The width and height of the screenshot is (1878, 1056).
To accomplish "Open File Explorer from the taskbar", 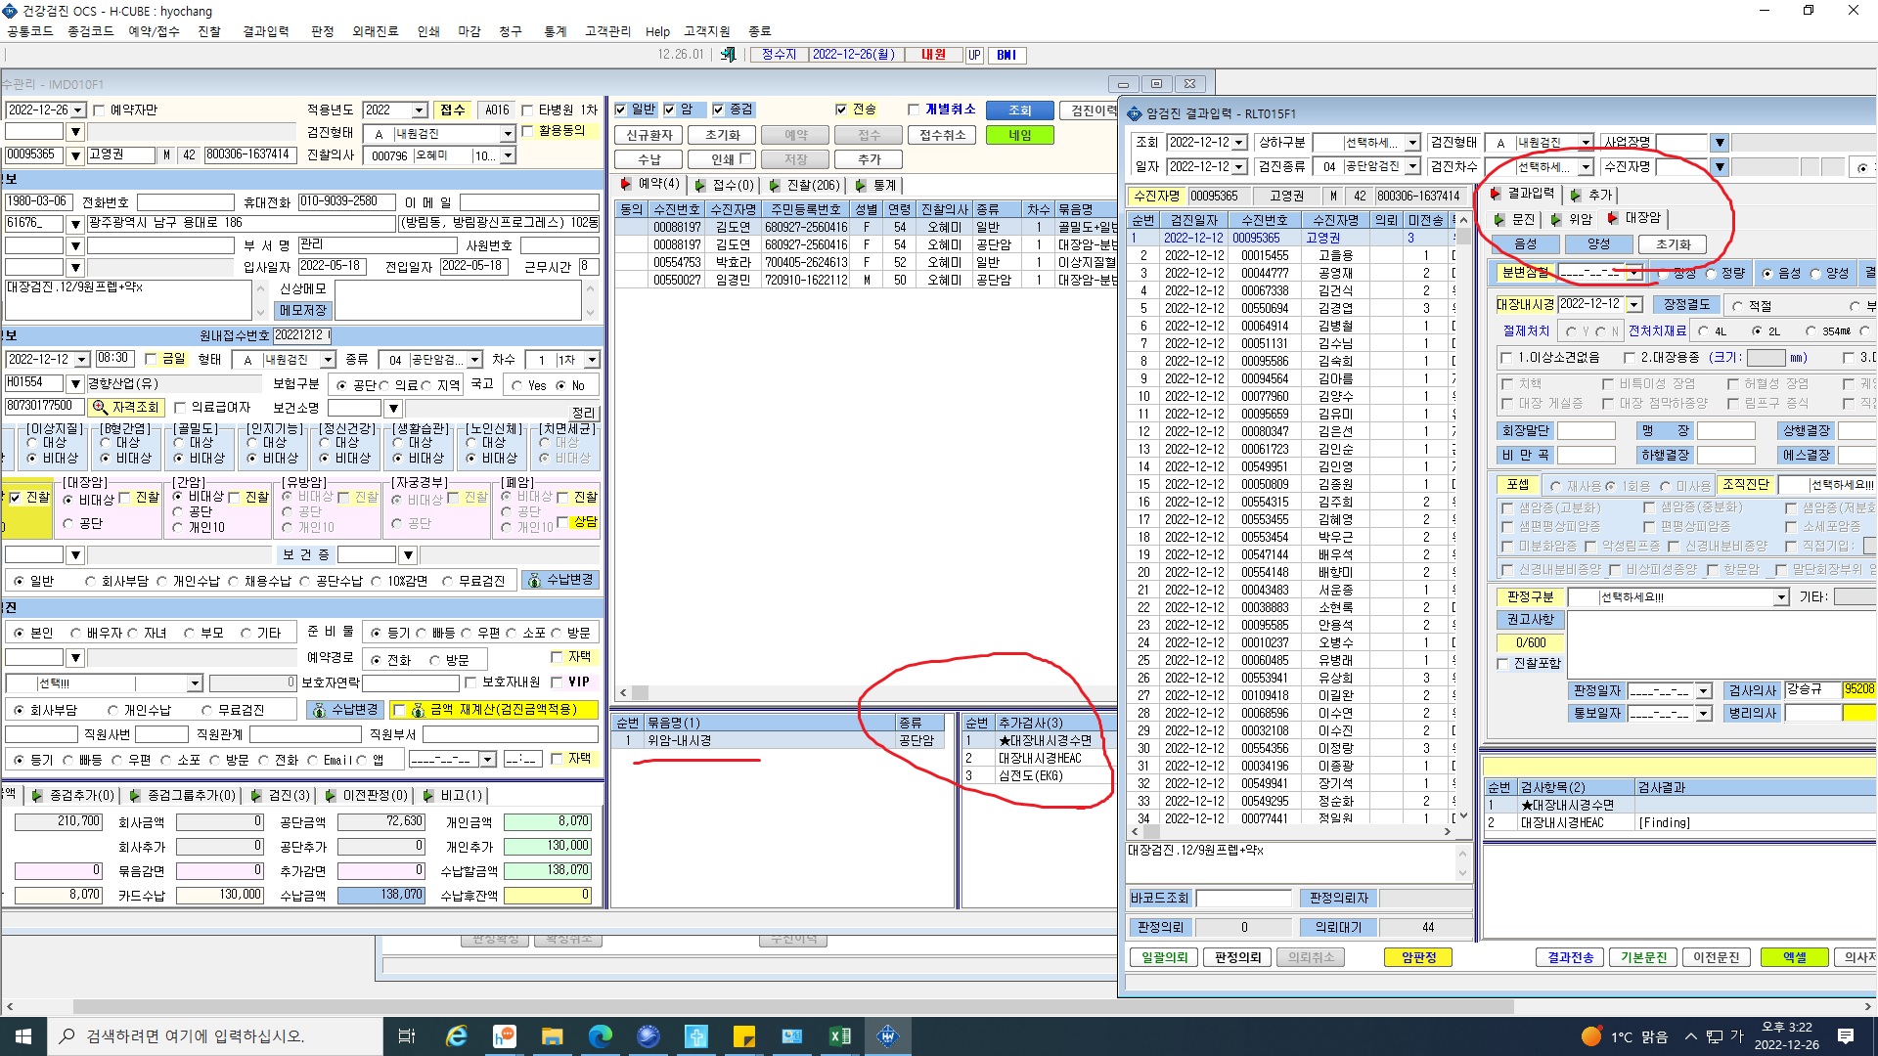I will tap(552, 1035).
